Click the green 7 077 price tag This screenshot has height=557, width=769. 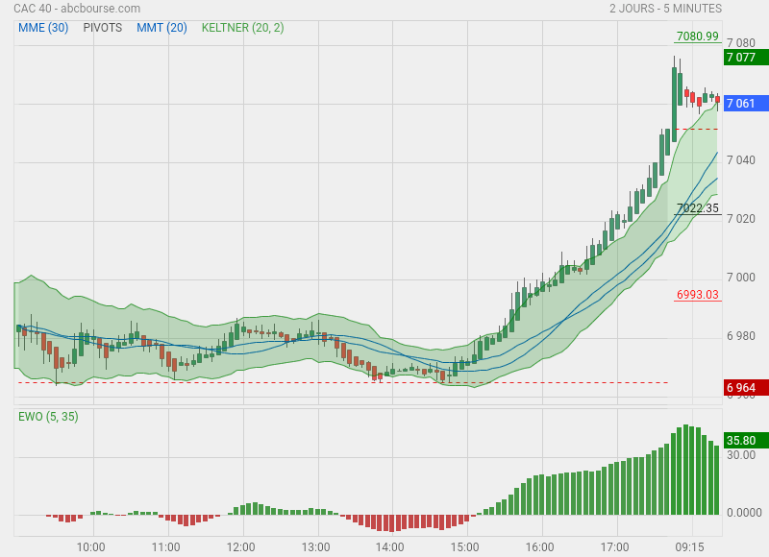(x=746, y=58)
